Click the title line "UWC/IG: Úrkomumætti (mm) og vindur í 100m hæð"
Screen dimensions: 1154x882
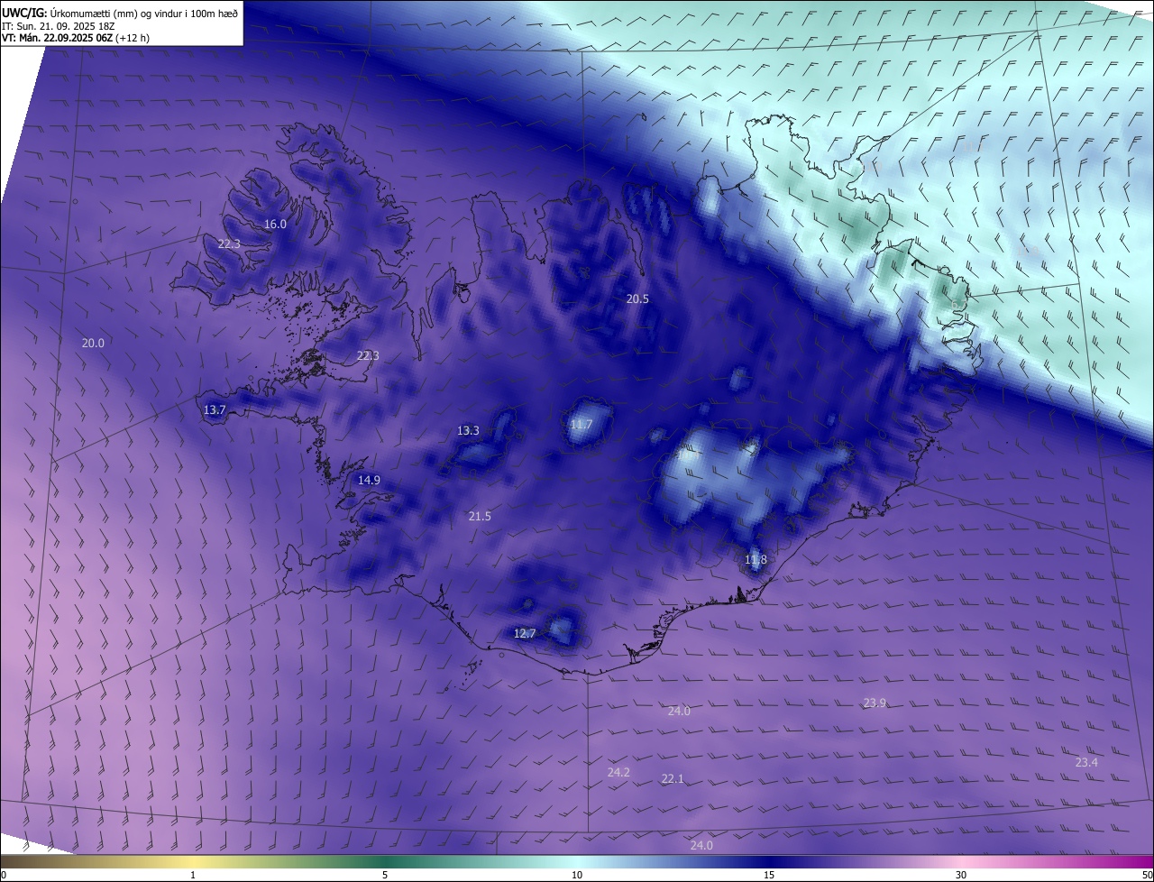point(120,12)
